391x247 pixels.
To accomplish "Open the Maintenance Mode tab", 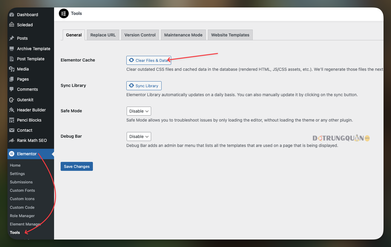I will (183, 35).
